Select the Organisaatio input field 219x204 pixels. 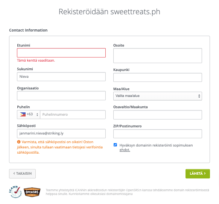pos(61,96)
